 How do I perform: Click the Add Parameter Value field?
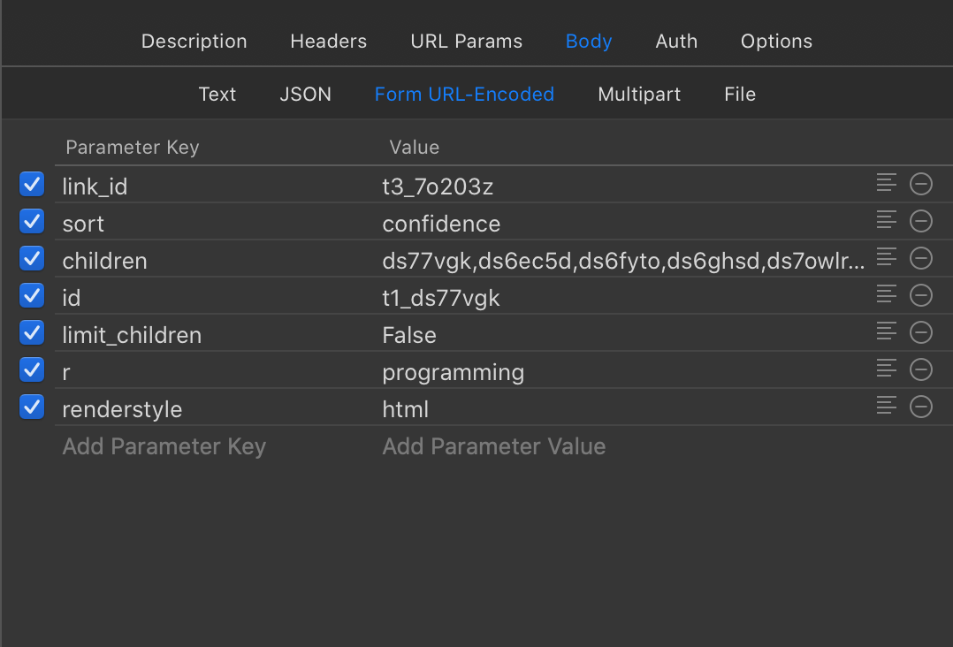[493, 446]
